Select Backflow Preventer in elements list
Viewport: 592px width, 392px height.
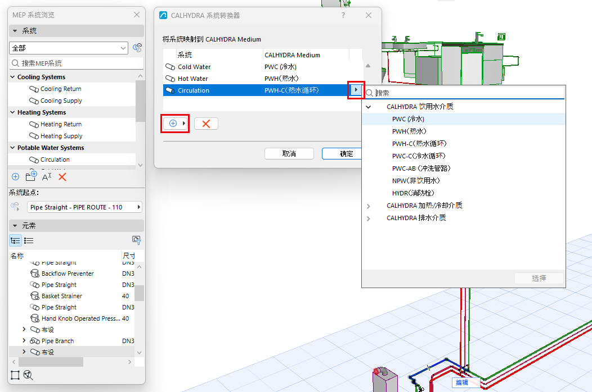coord(68,274)
